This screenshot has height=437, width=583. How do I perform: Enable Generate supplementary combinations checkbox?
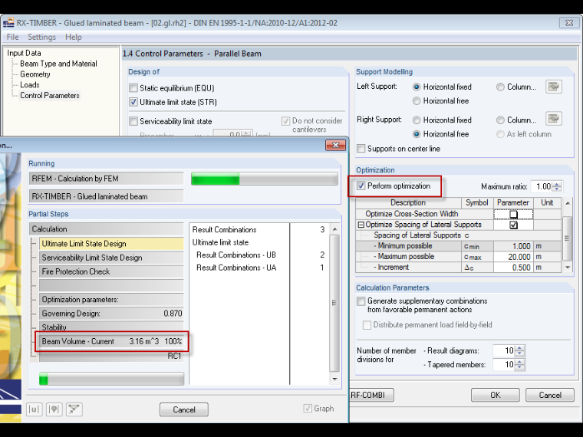tap(361, 301)
